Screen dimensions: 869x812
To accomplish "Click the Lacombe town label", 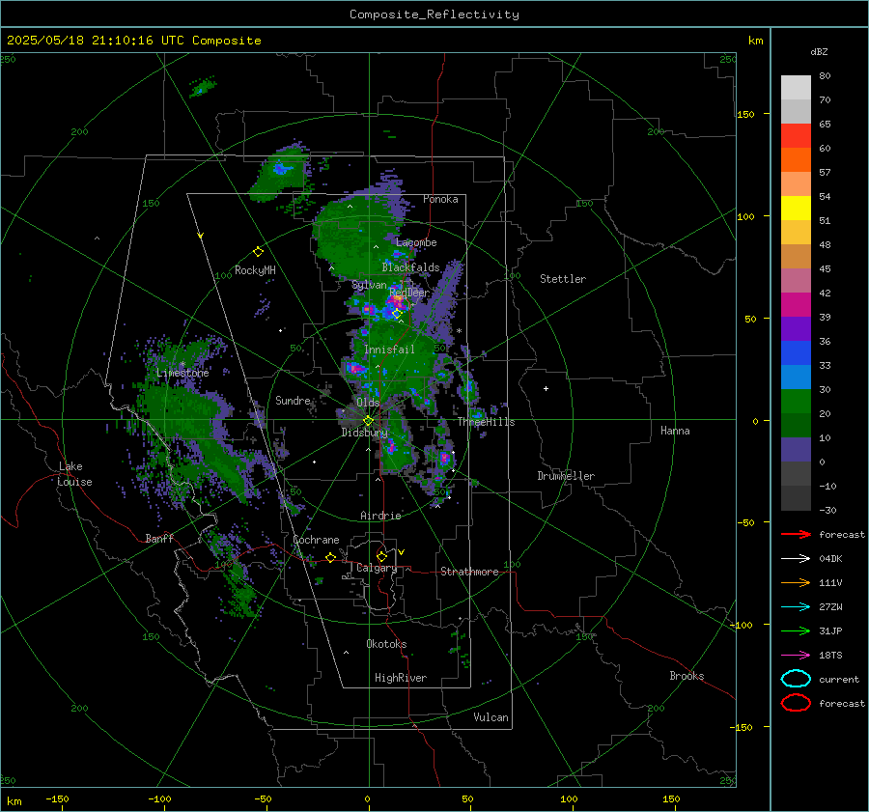I will tap(416, 242).
